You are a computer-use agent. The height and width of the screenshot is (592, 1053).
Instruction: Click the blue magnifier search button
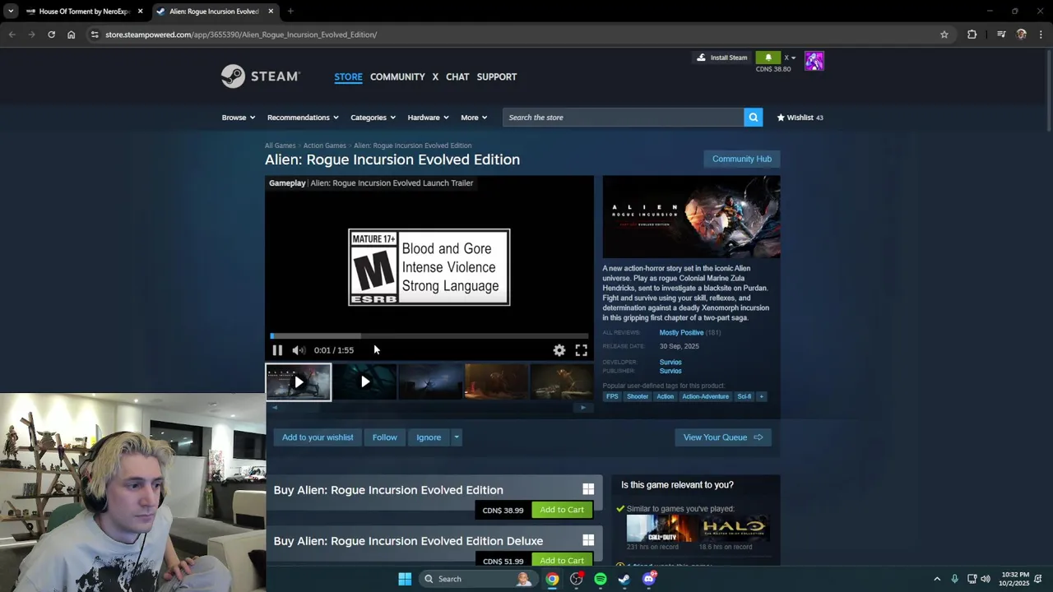[x=753, y=118]
